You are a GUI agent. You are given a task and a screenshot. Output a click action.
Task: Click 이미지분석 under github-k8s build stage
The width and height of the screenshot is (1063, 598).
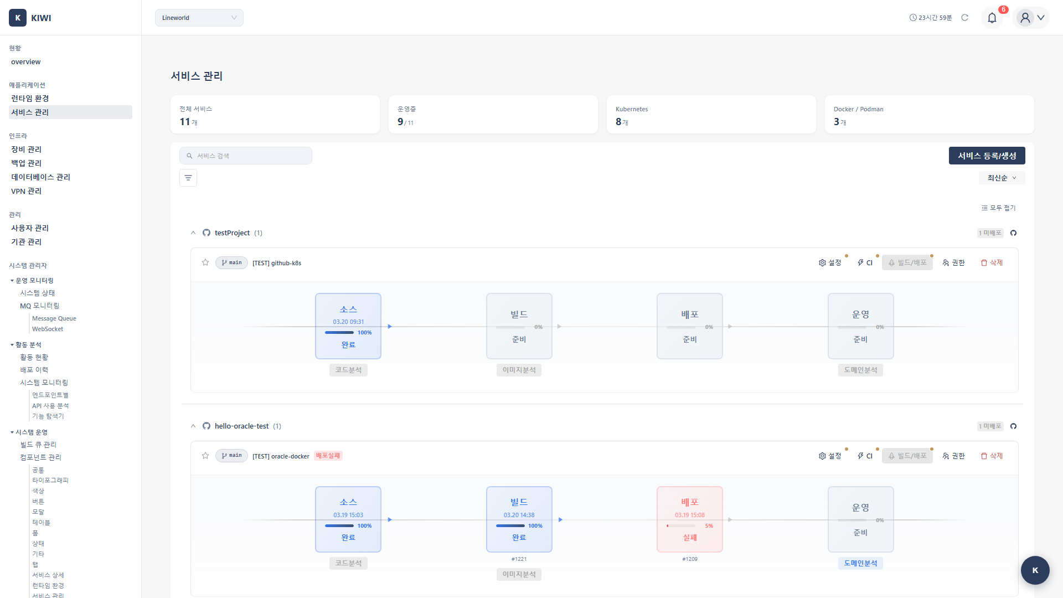519,370
